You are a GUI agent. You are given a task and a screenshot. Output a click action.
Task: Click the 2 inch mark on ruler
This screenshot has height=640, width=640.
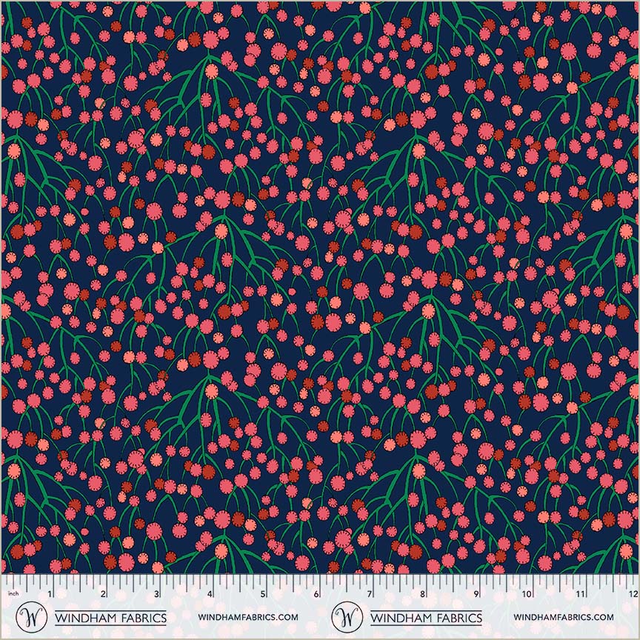click(104, 594)
